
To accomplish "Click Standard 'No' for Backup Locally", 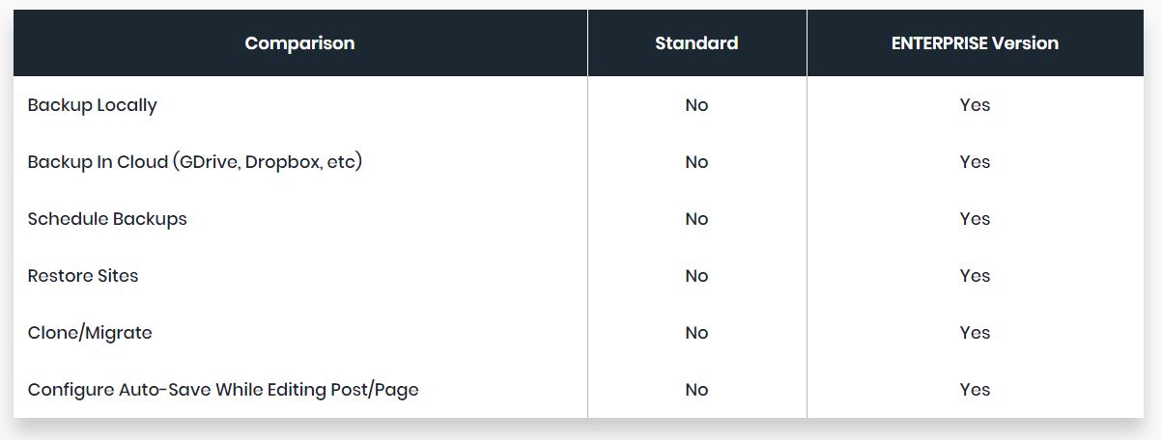I will click(696, 105).
